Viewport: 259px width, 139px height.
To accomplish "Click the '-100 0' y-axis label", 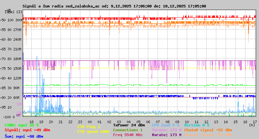I will tap(9, 117).
